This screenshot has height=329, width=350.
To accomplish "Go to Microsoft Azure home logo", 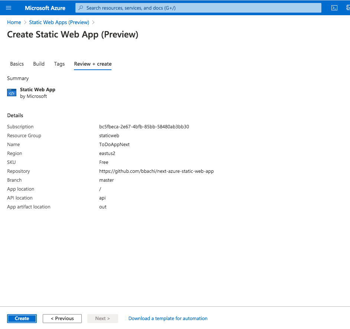I will click(45, 8).
